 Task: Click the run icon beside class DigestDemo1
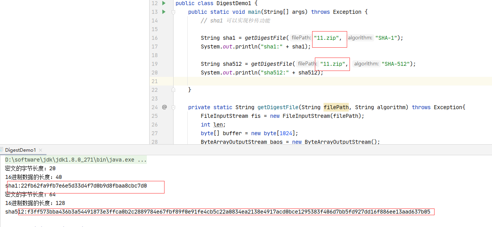(x=164, y=3)
